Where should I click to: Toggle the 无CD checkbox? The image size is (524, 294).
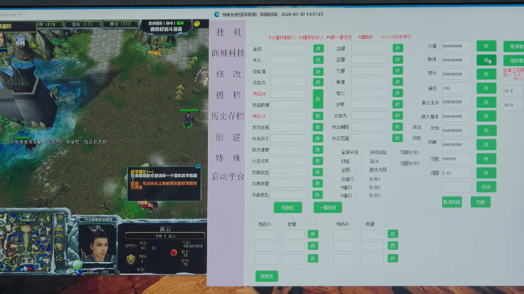(x=366, y=161)
